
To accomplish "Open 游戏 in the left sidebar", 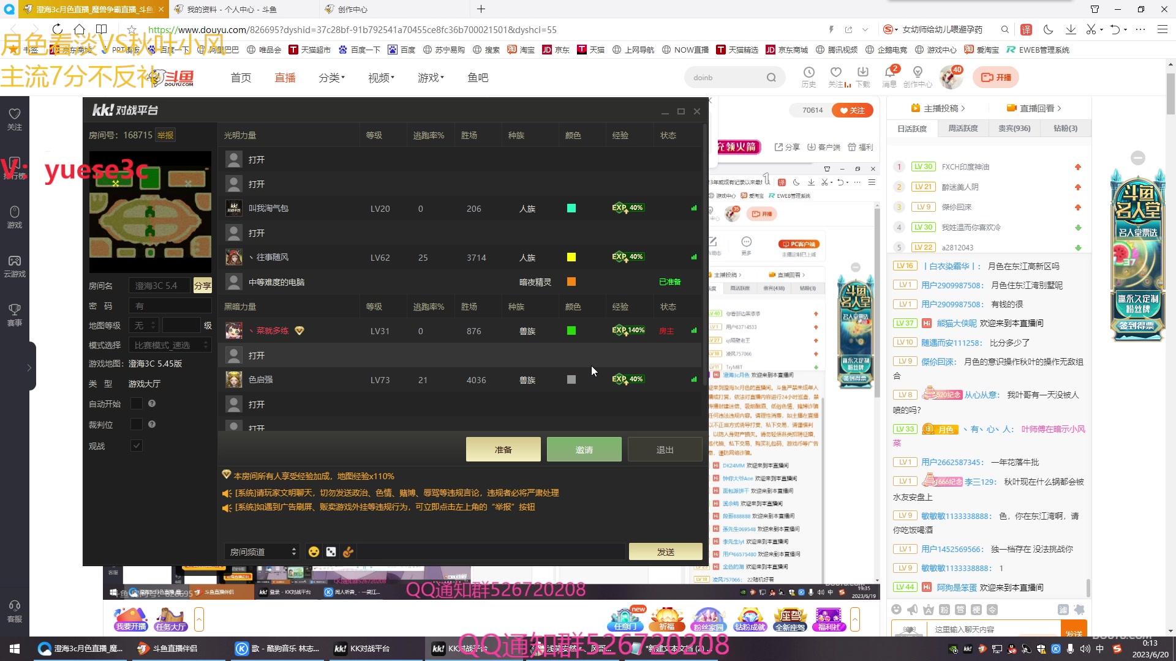I will pyautogui.click(x=15, y=217).
